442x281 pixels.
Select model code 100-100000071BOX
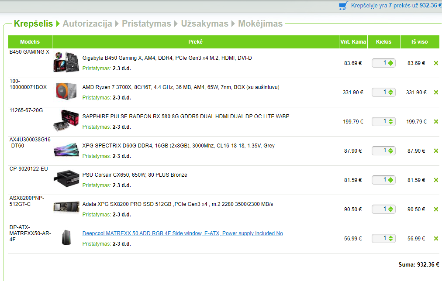28,84
